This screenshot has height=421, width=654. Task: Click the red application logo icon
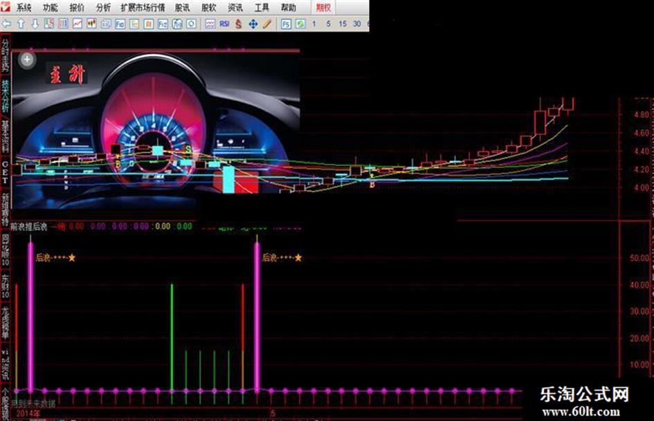point(6,6)
